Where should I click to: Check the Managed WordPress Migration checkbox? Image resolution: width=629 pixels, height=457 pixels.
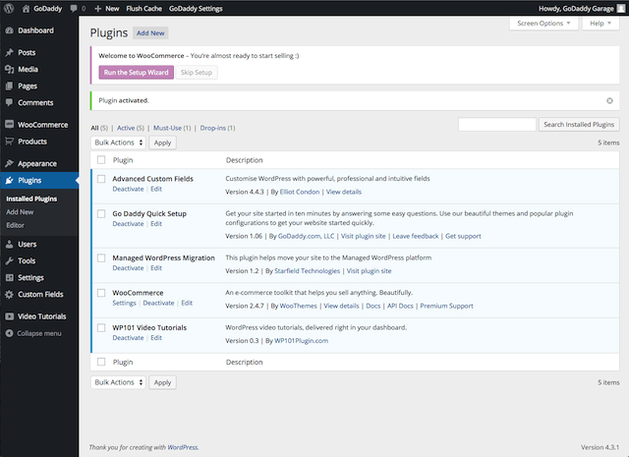coord(101,258)
